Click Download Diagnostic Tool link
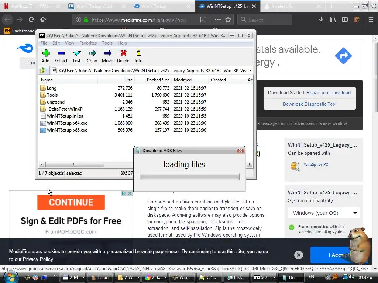 pyautogui.click(x=309, y=104)
